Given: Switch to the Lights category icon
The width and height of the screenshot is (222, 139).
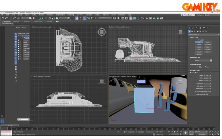Looking at the screenshot, I should 195,31.
